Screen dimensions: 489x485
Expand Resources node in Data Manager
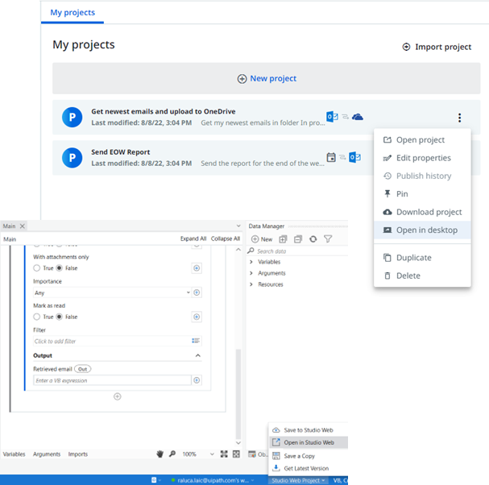point(251,284)
